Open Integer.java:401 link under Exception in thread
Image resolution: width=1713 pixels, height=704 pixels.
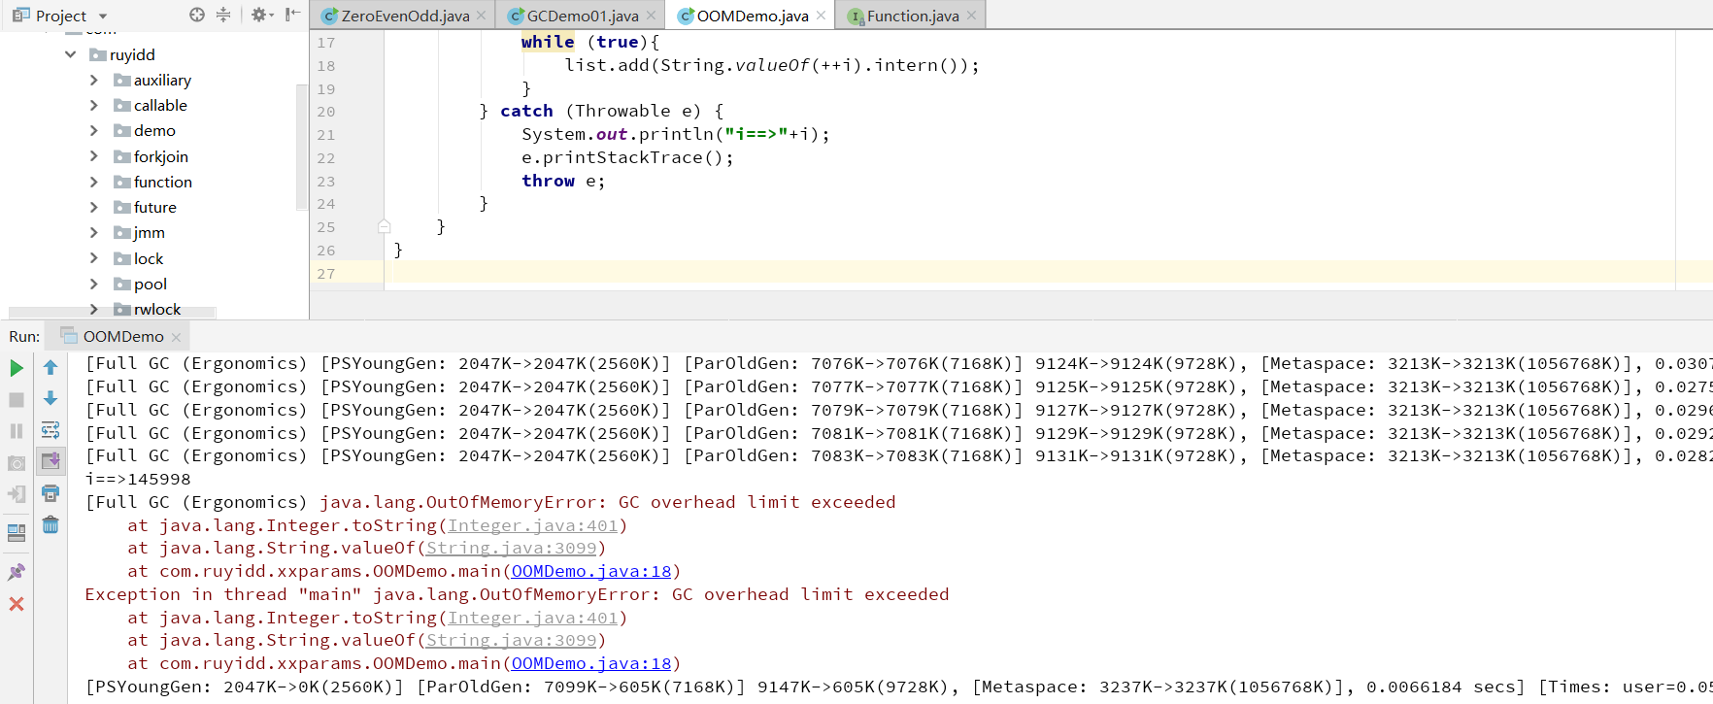[x=532, y=618]
